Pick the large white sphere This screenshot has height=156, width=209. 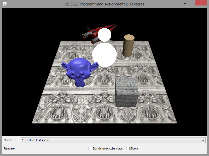[x=104, y=55]
